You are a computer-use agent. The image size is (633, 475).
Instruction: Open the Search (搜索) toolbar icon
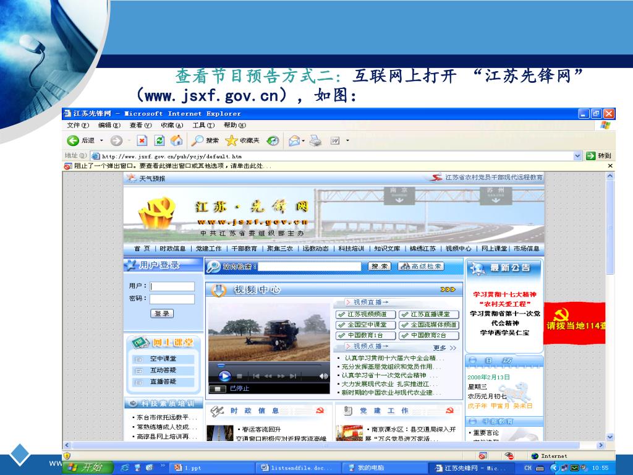point(205,140)
